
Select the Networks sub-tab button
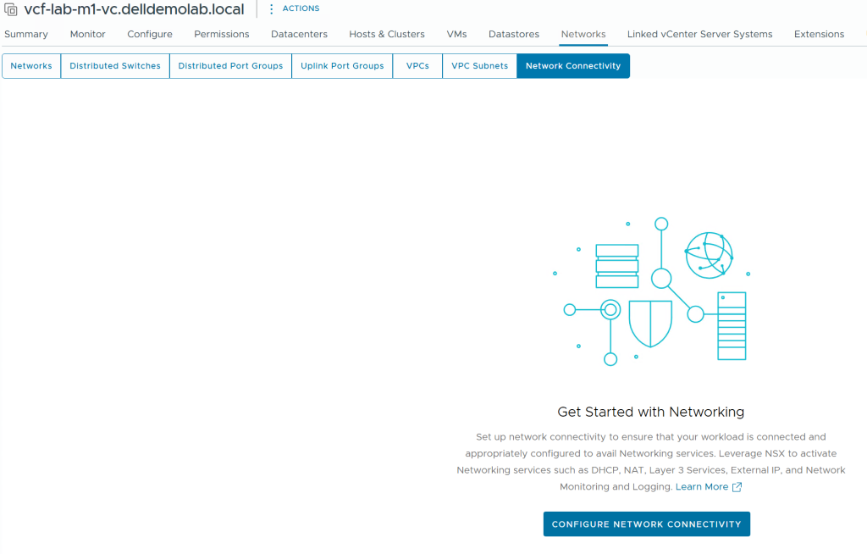pos(31,66)
